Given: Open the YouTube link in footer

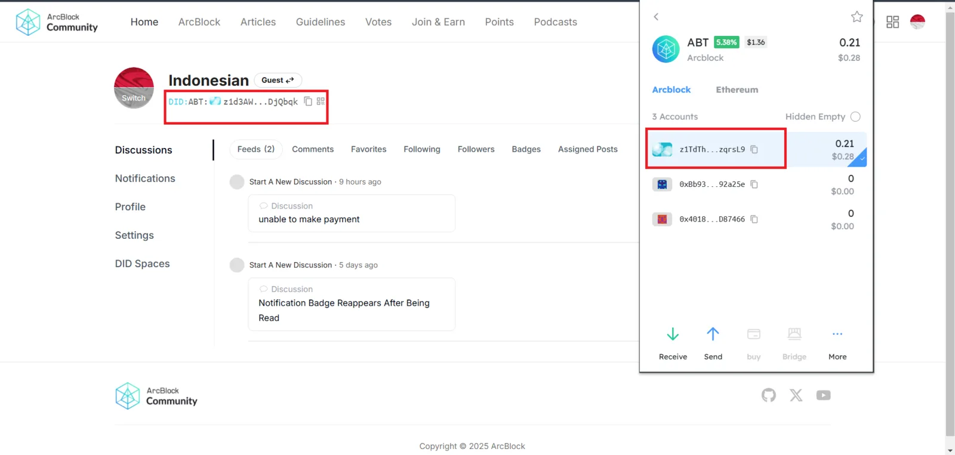Looking at the screenshot, I should click(x=824, y=395).
